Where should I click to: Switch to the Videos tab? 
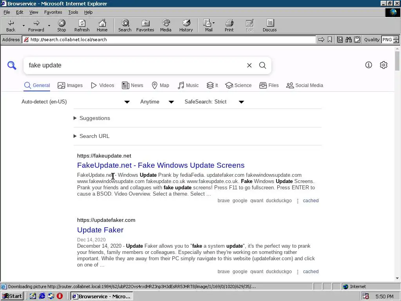click(x=103, y=85)
